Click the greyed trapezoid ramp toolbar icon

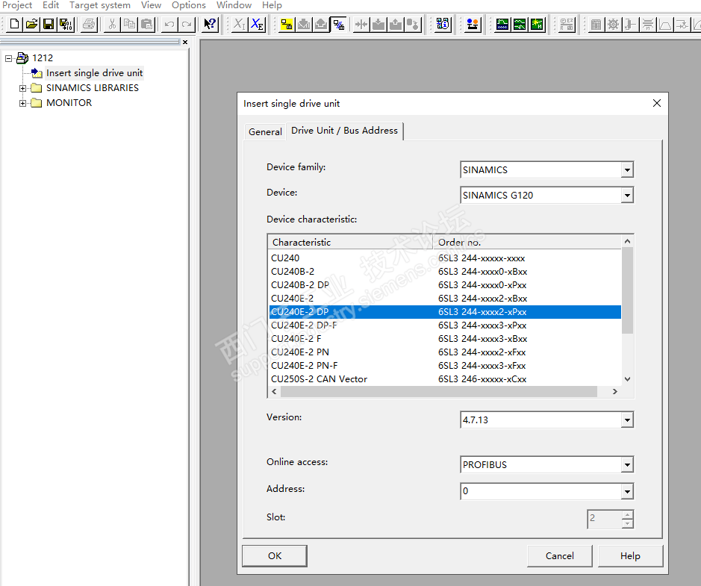click(665, 24)
